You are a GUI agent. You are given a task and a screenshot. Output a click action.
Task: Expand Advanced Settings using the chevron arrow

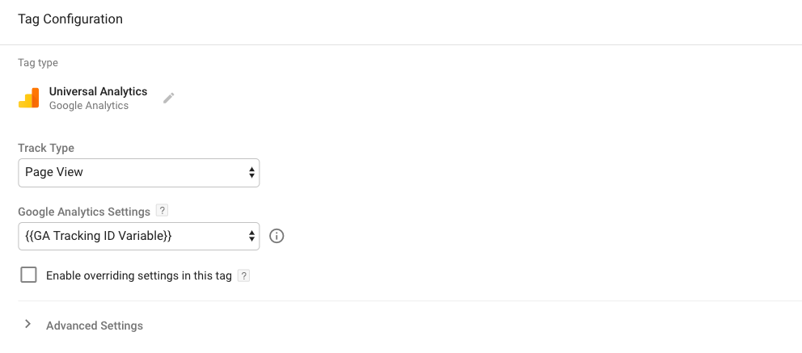pyautogui.click(x=28, y=325)
